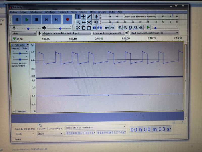This screenshot has height=152, width=202.
Task: Select the Draw pencil tool
Action: 89,17
